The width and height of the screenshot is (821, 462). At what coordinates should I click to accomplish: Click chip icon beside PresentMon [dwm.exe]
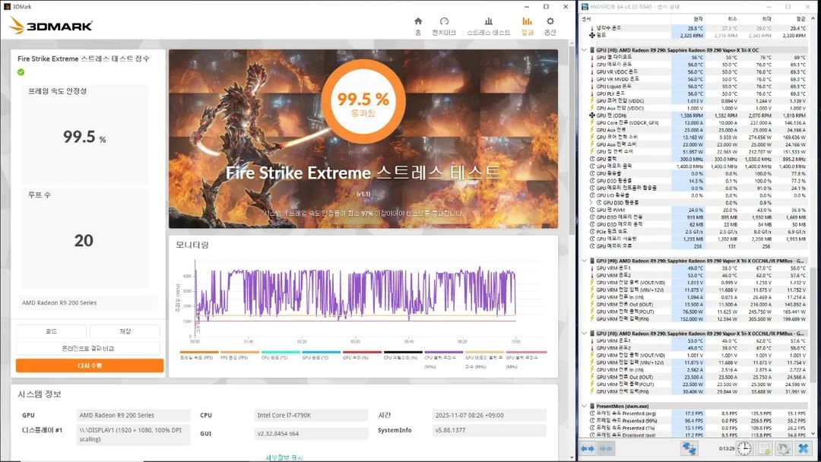(592, 406)
